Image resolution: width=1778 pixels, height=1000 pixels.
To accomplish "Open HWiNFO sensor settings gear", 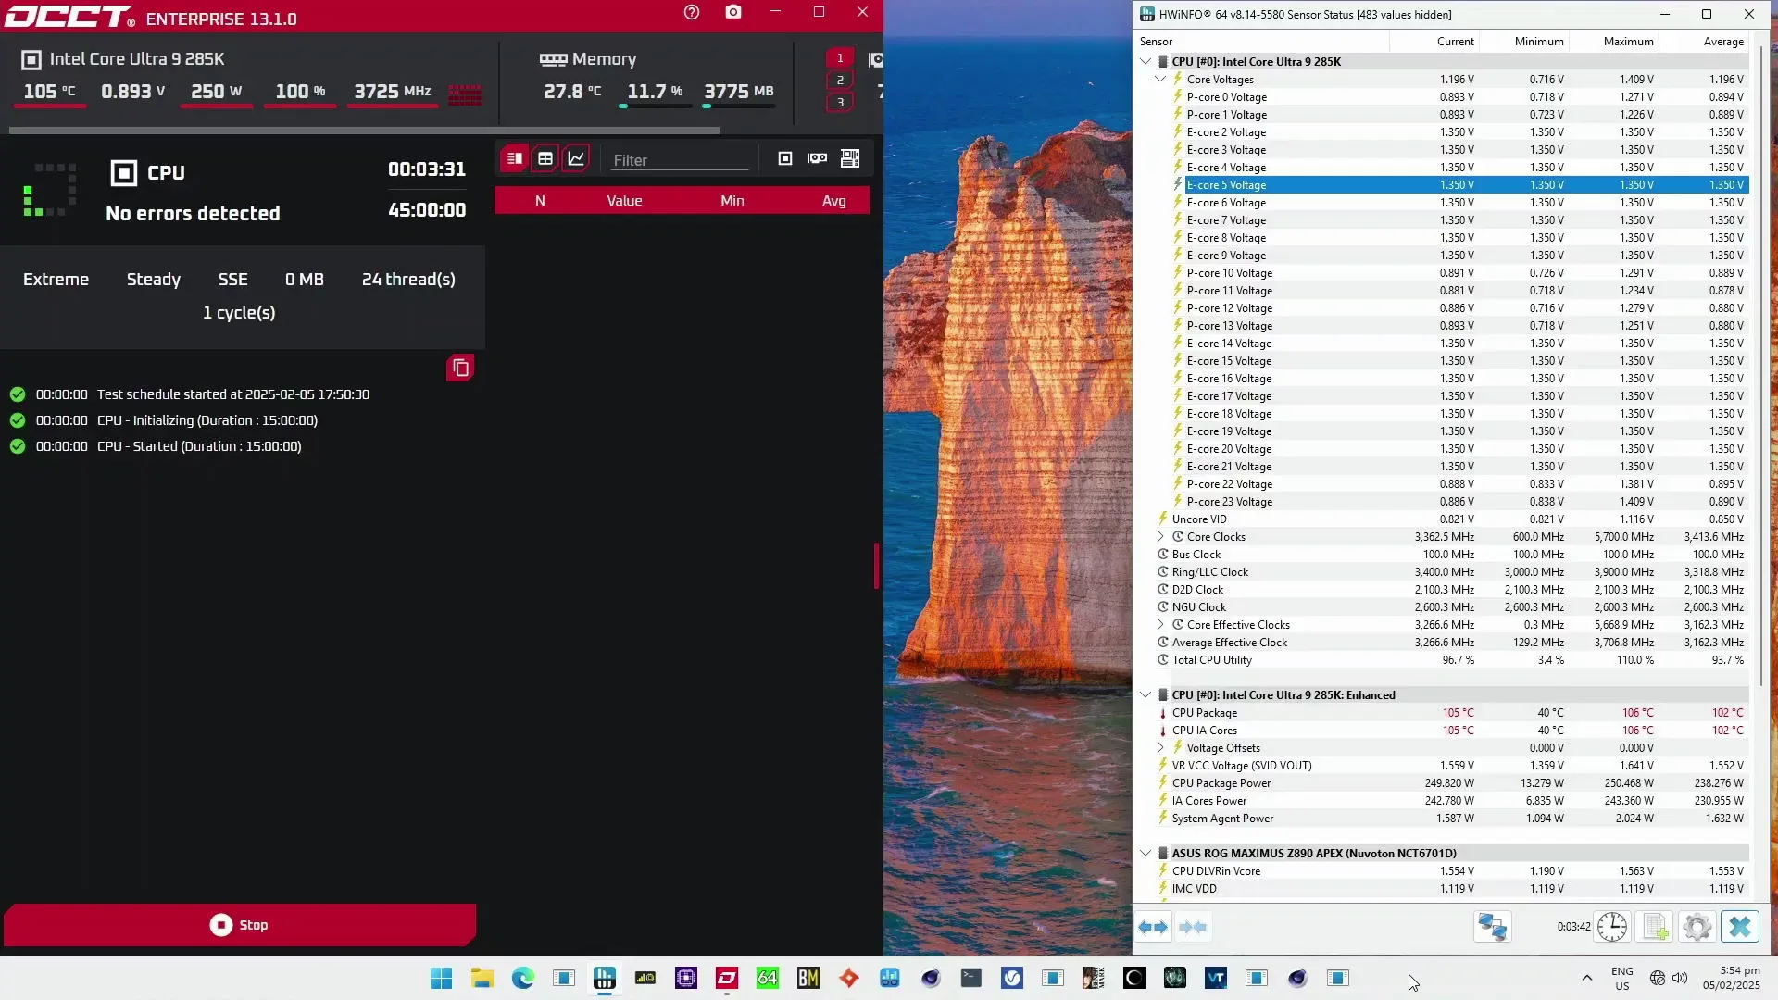I will point(1697,927).
